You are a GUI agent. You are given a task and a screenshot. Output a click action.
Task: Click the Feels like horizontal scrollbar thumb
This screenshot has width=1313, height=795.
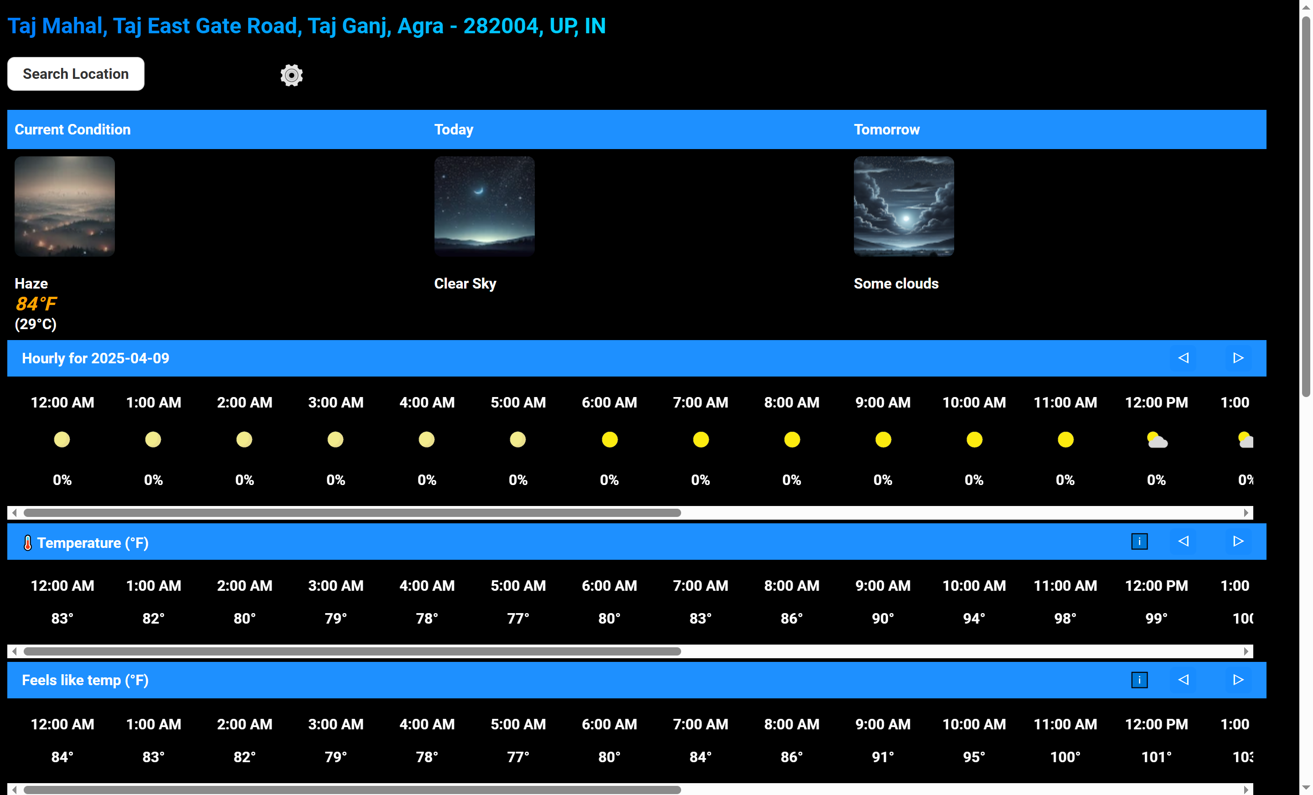pos(352,790)
